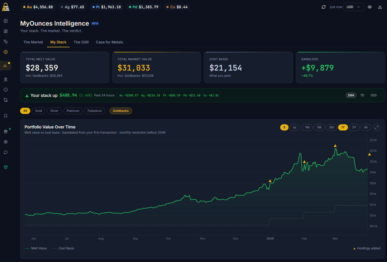Click the holdings-added marker at chart peak

(335, 146)
